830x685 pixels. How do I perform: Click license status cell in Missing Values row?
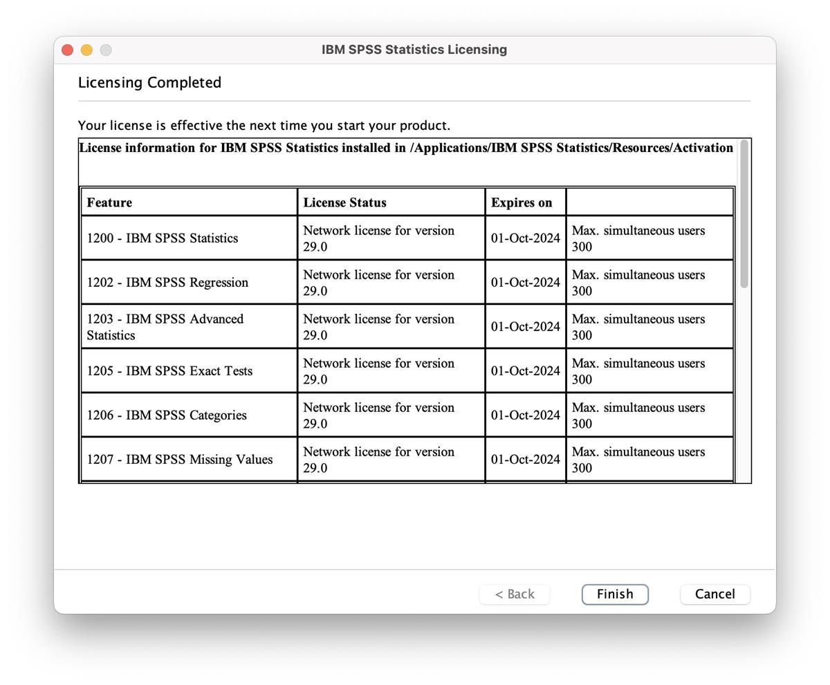(391, 459)
